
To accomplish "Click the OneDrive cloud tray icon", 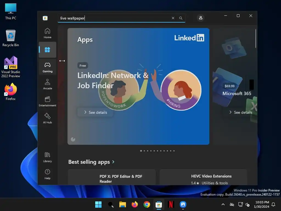I will [232, 204].
